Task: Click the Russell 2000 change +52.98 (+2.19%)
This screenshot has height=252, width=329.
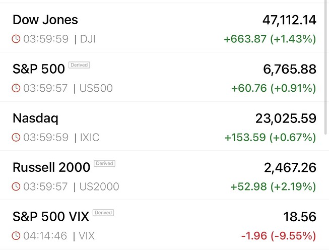Action: tap(274, 186)
